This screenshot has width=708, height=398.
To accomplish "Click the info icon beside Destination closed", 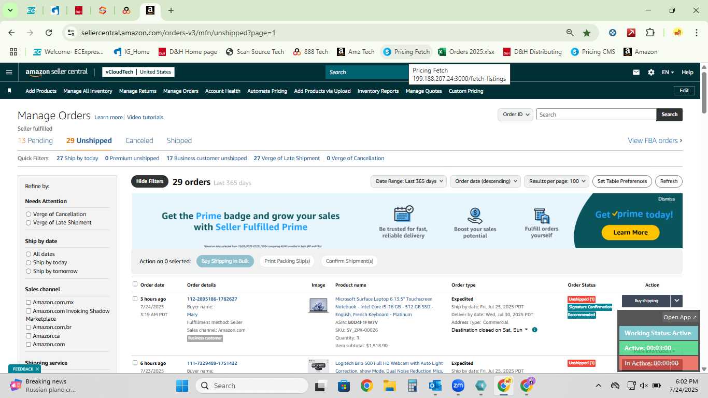I will [534, 330].
